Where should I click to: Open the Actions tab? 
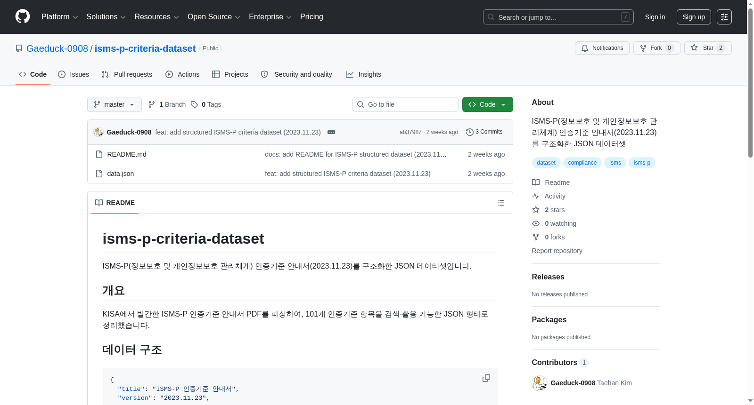pos(182,74)
